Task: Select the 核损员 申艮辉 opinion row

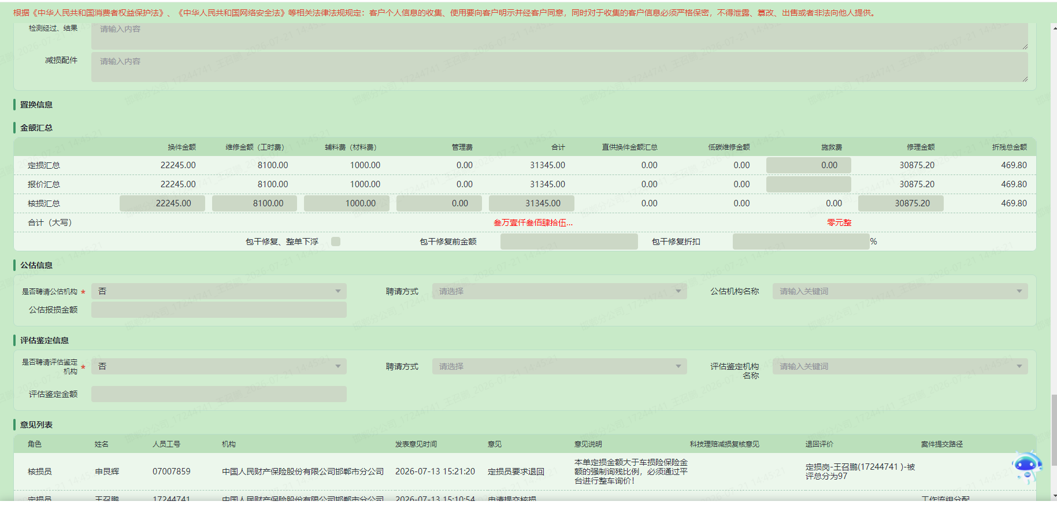Action: (x=525, y=471)
